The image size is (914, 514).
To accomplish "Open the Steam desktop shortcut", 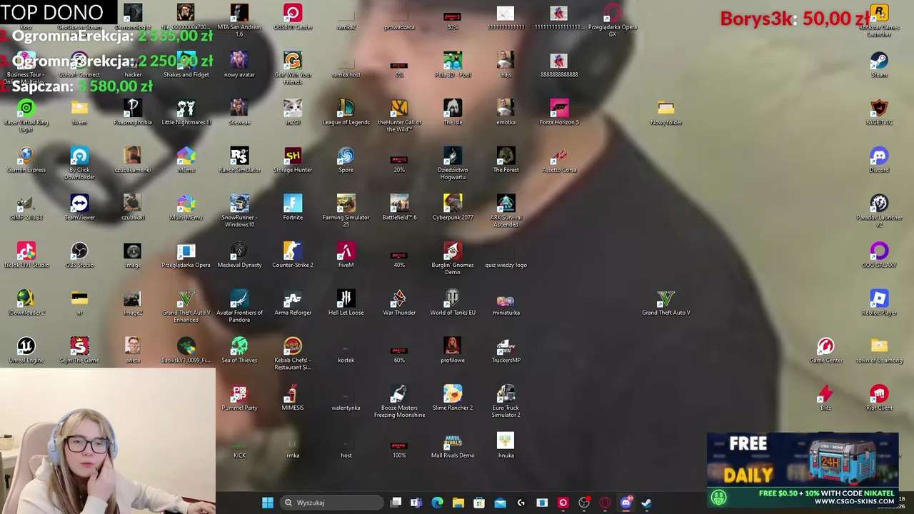I will [879, 64].
